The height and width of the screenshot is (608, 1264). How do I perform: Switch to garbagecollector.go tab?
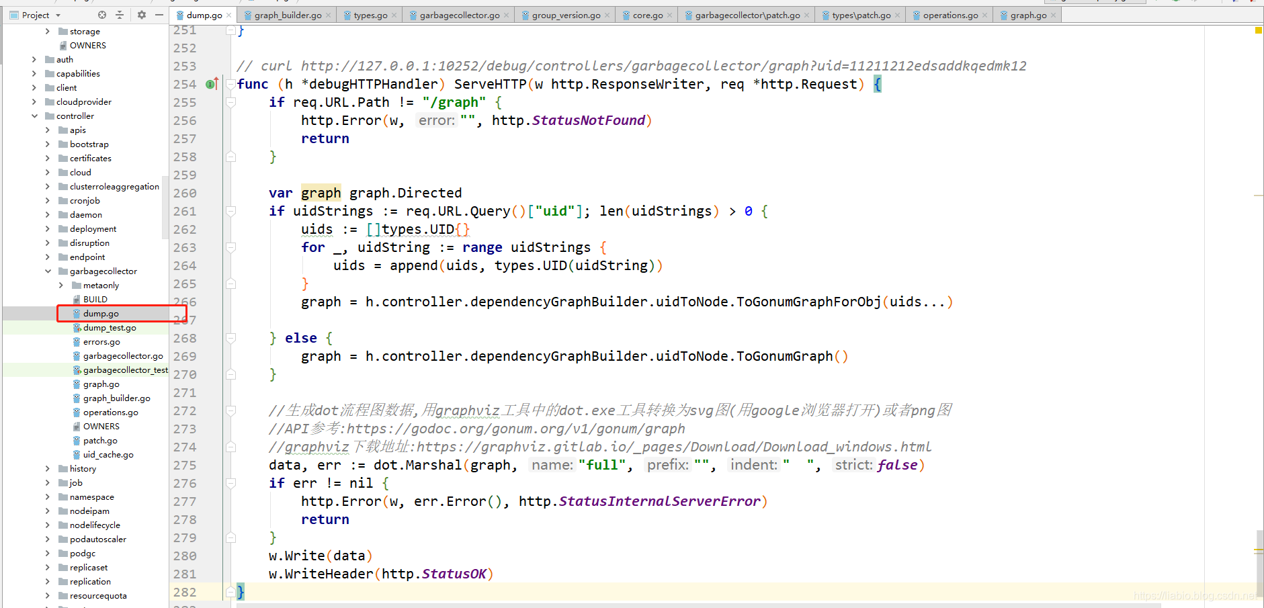click(460, 15)
